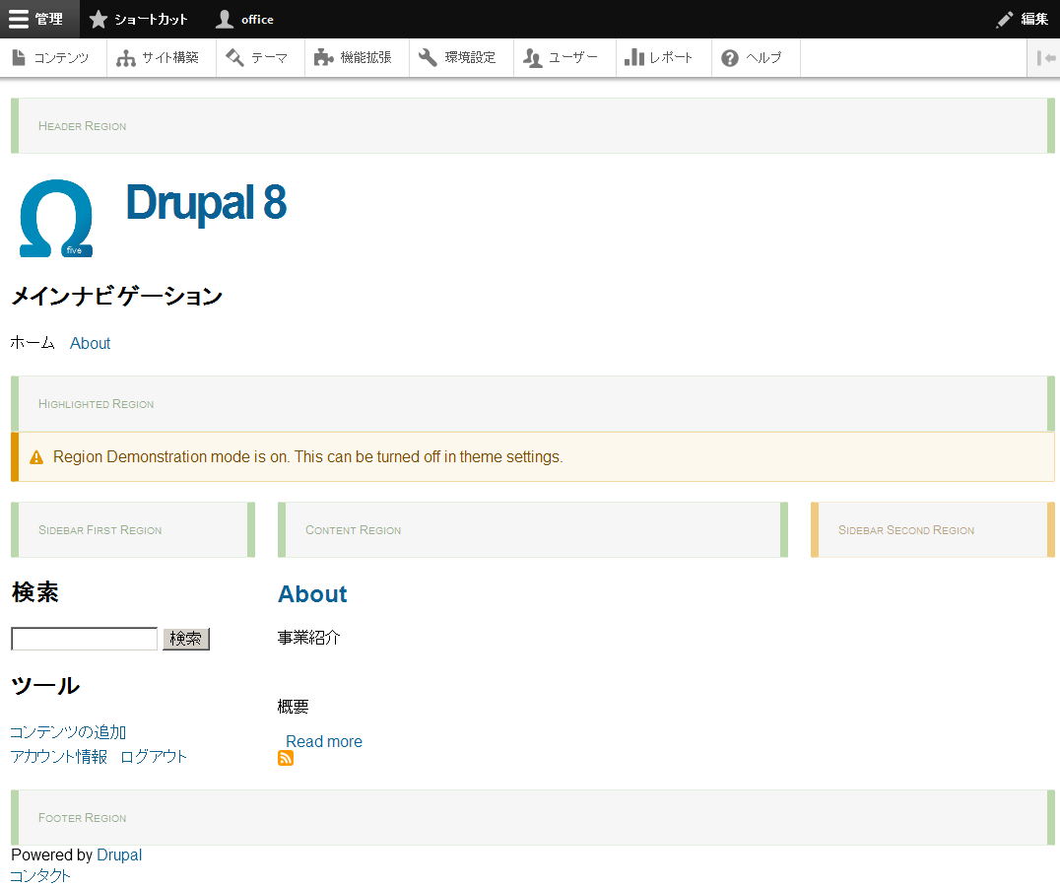This screenshot has height=888, width=1060.
Task: Click the star icon beside ショートカット
Action: [99, 19]
